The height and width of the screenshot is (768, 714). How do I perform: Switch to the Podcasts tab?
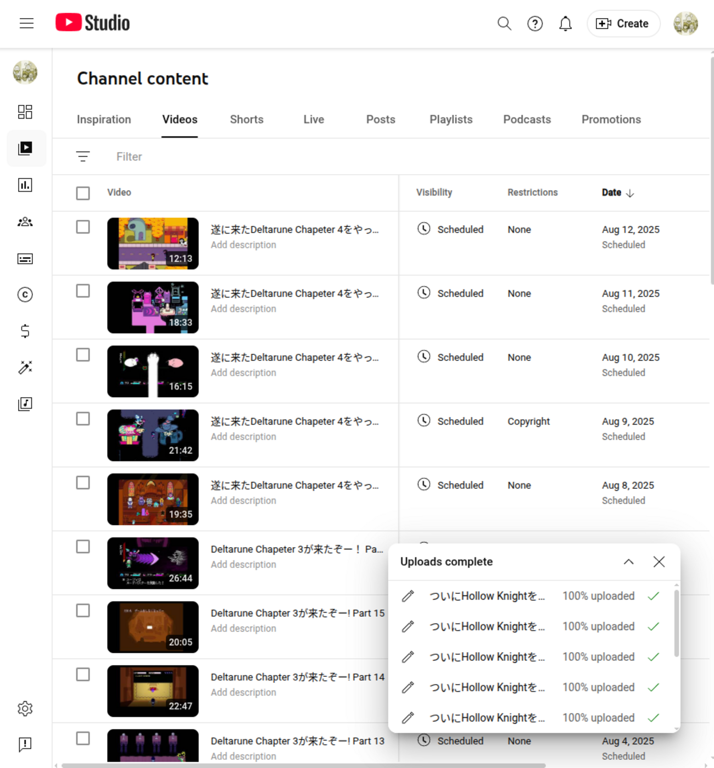[x=527, y=119]
